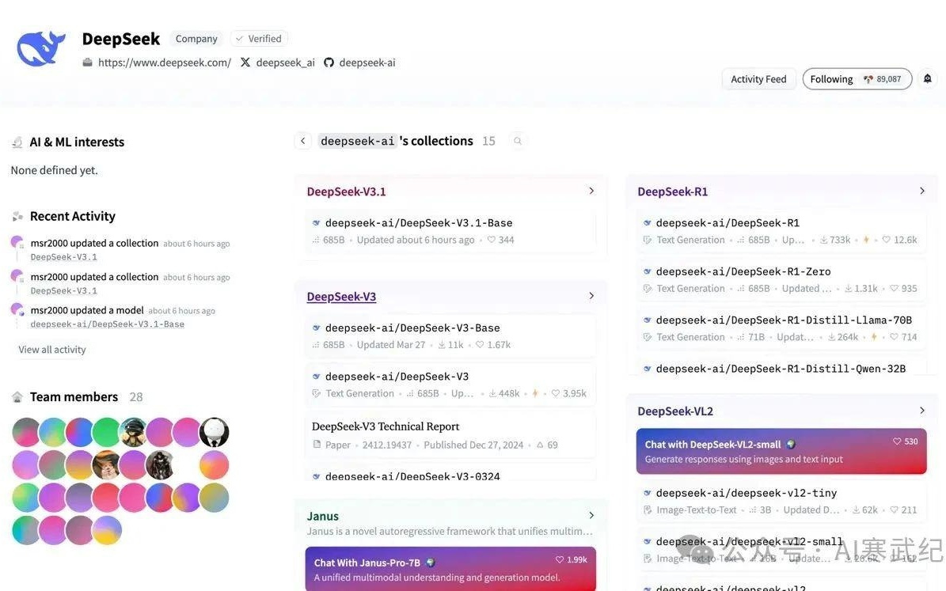
Task: Open deepseek-ai/DeepSeek-R1 model card
Action: (781, 231)
